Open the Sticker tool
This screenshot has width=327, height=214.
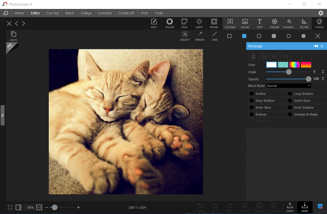point(230,23)
